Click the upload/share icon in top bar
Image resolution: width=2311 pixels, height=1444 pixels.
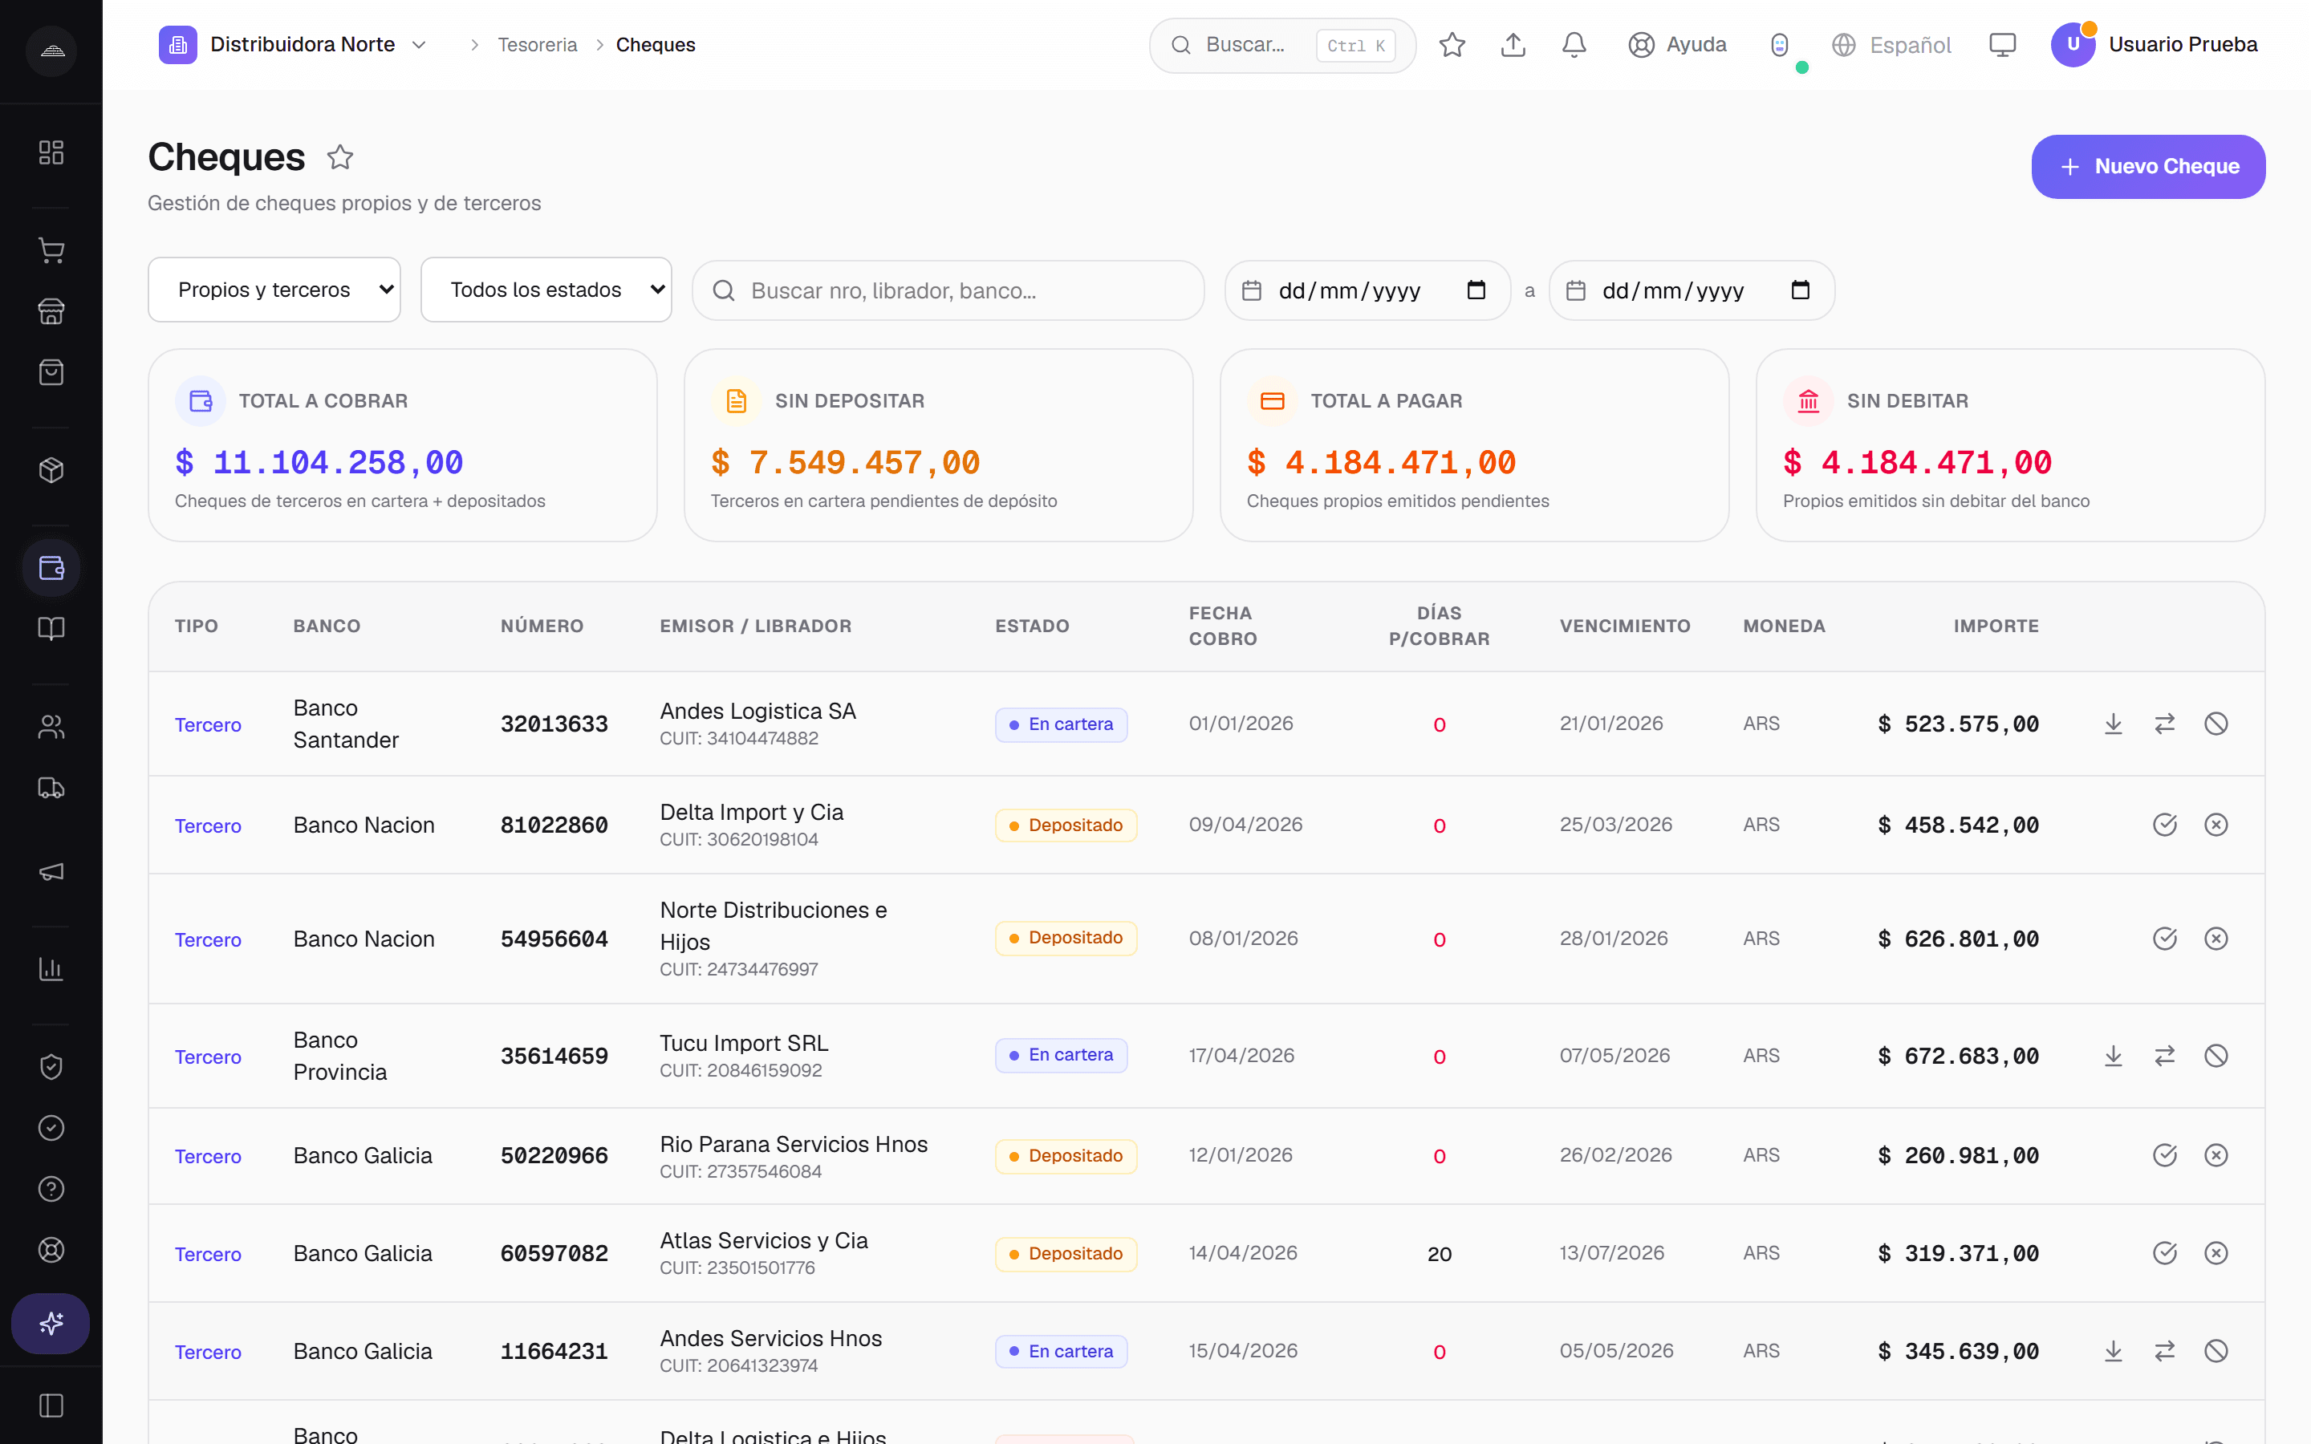1513,45
